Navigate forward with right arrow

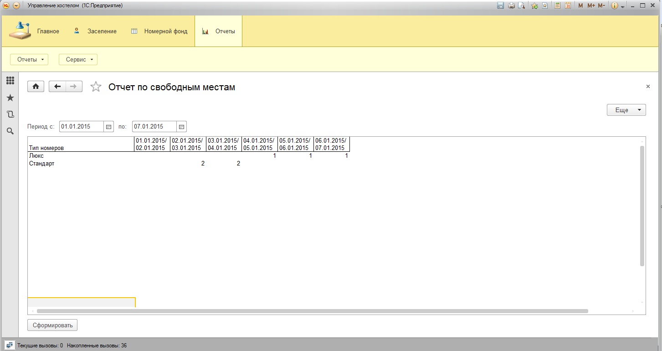pos(74,87)
